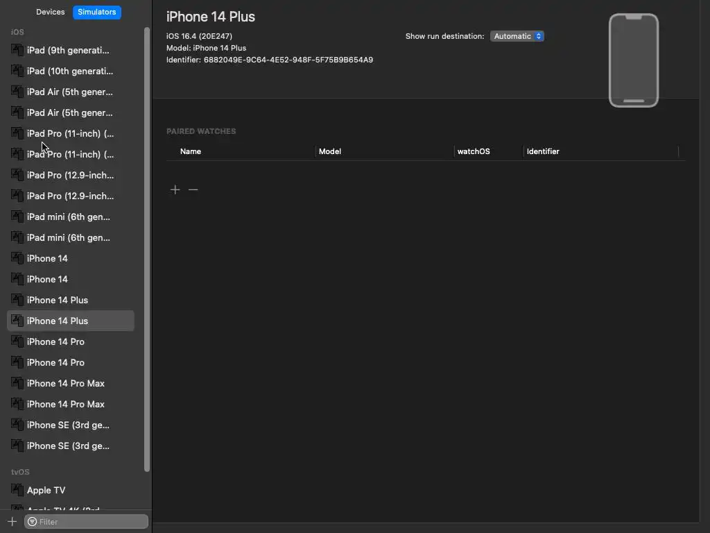Image resolution: width=710 pixels, height=533 pixels.
Task: Click the iPhone 14 Plus title heading
Action: [x=211, y=17]
